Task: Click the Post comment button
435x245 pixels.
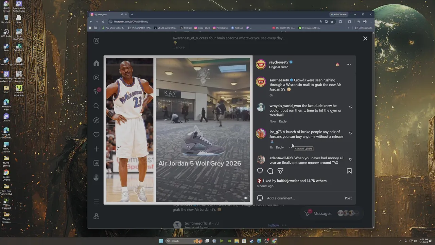Action: coord(348,198)
